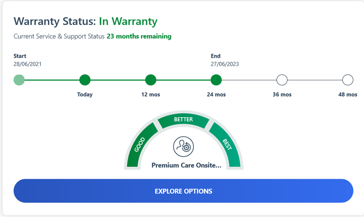Image resolution: width=364 pixels, height=217 pixels.
Task: Select the 12 mos timeline dot
Action: 150,80
